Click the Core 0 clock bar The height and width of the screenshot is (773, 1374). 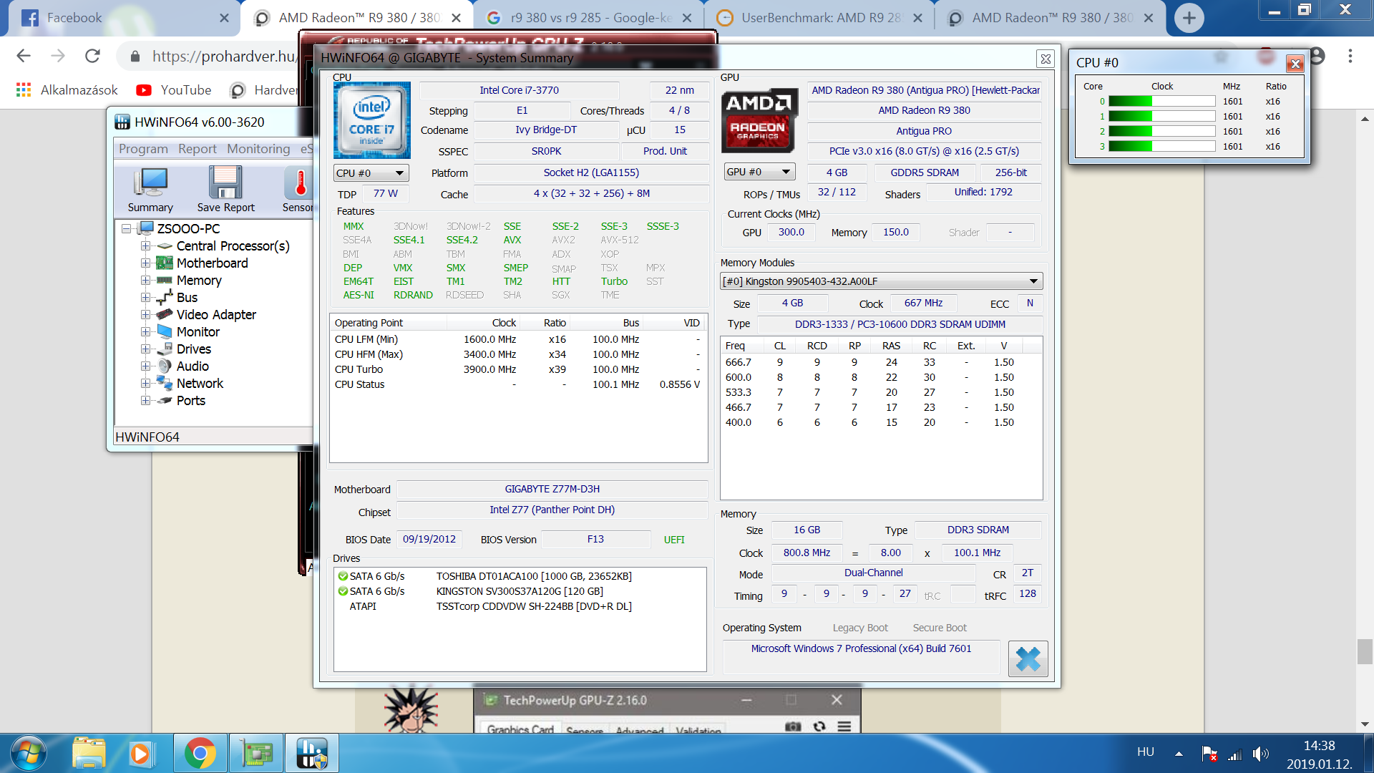point(1161,102)
